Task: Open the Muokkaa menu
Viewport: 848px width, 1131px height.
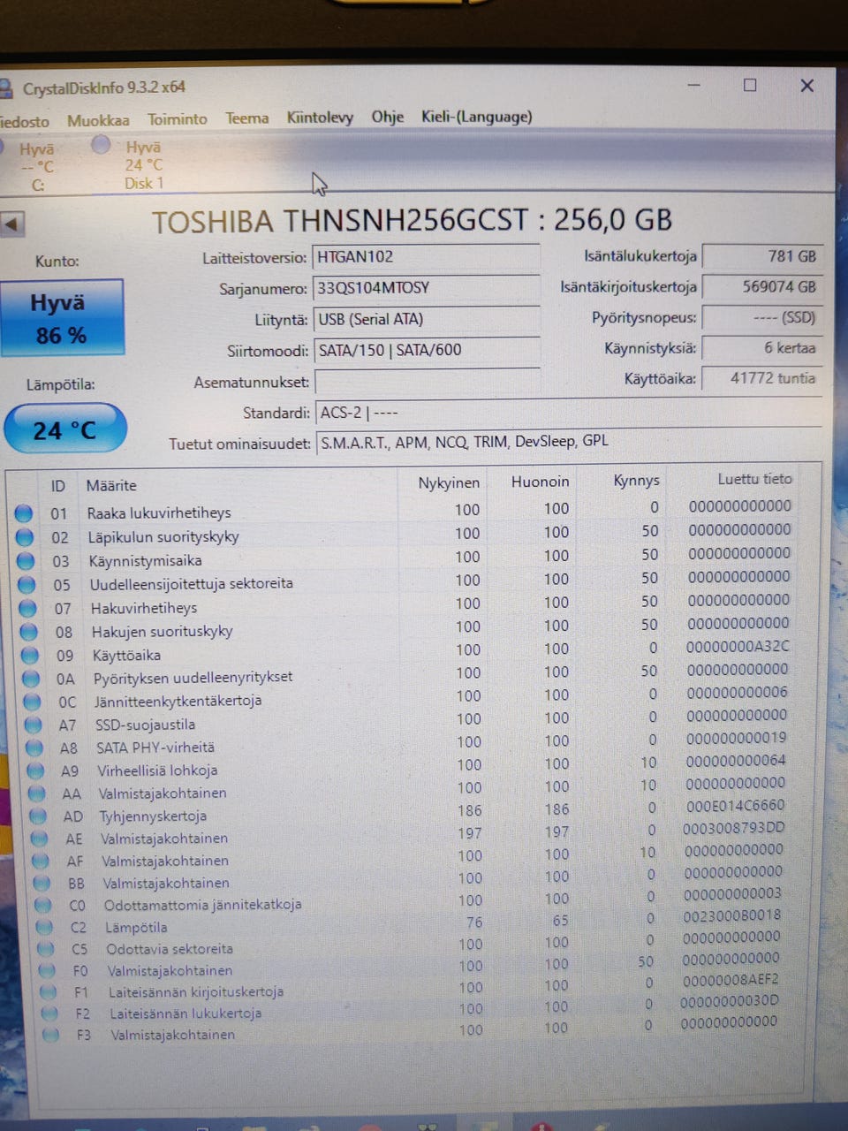Action: 98,120
